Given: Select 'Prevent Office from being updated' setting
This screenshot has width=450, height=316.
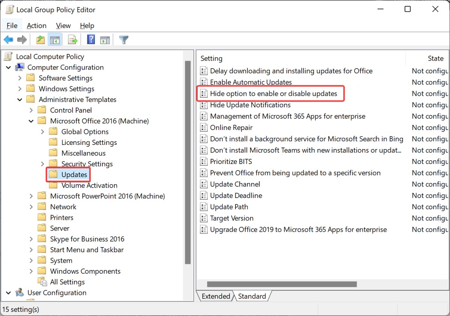Looking at the screenshot, I should pos(295,173).
